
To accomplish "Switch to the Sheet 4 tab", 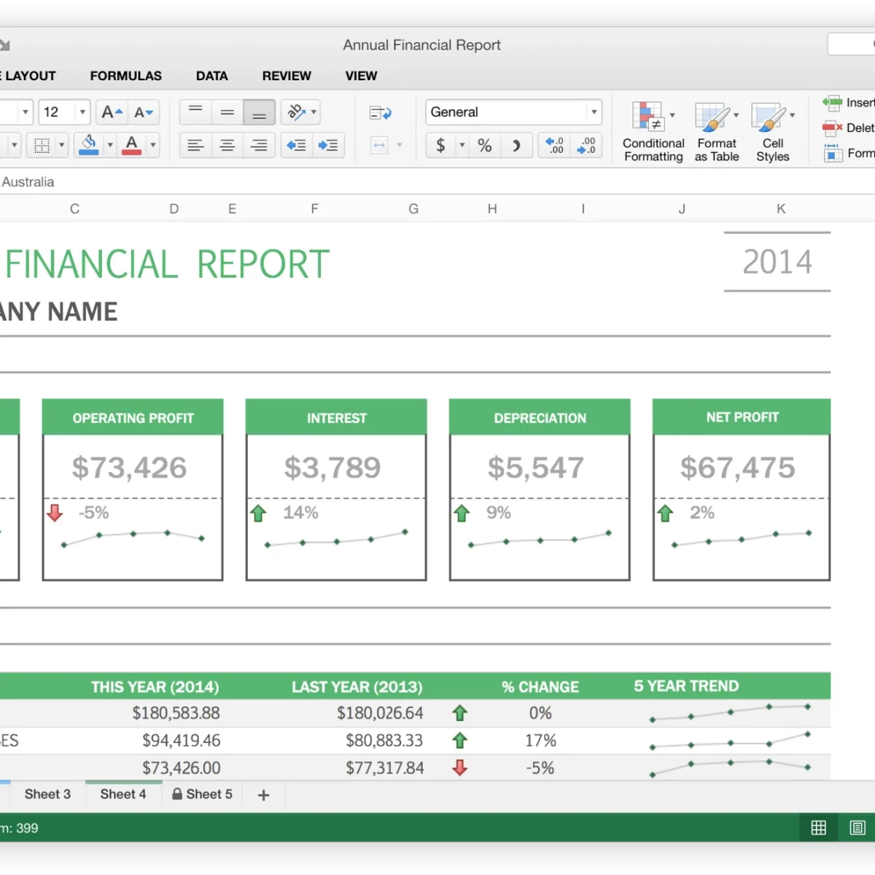I will (123, 794).
